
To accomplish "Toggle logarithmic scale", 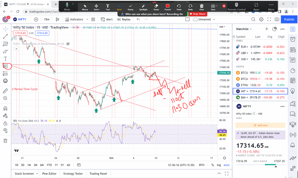I will point(219,165).
